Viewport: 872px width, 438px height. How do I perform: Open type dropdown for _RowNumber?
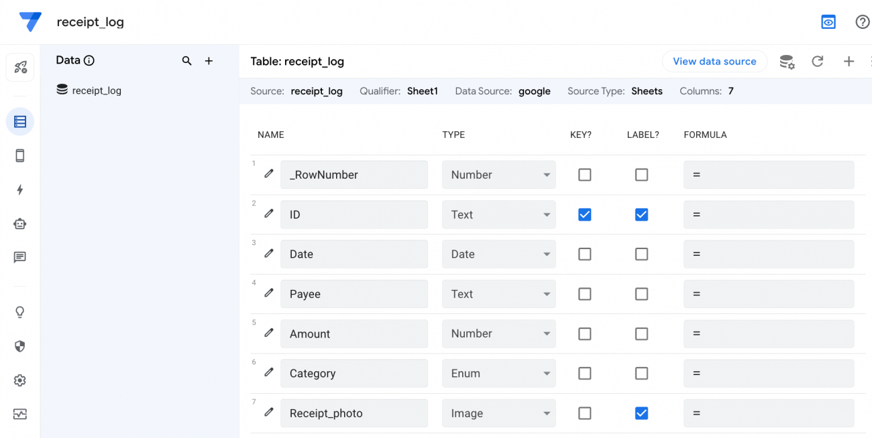point(499,175)
